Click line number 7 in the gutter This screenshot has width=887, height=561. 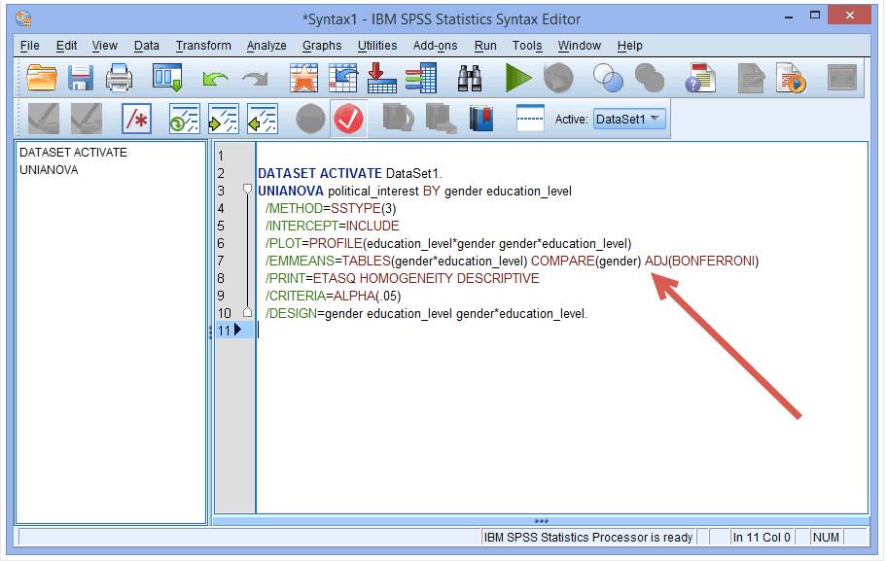click(221, 261)
